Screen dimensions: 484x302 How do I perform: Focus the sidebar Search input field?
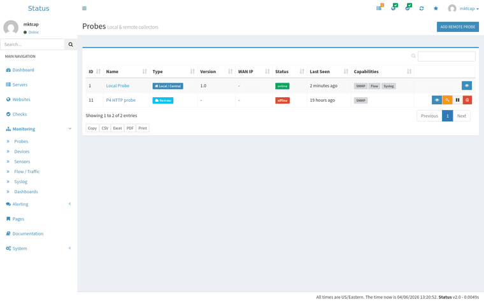click(x=32, y=45)
